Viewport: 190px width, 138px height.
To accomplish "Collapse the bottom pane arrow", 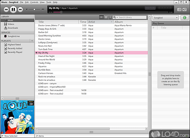I will tap(36, 132).
